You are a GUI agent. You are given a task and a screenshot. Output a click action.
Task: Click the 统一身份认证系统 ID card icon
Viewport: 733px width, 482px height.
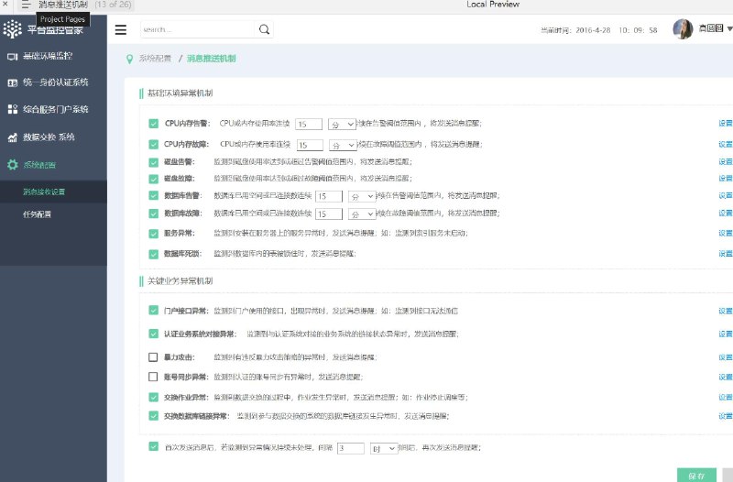[x=13, y=82]
